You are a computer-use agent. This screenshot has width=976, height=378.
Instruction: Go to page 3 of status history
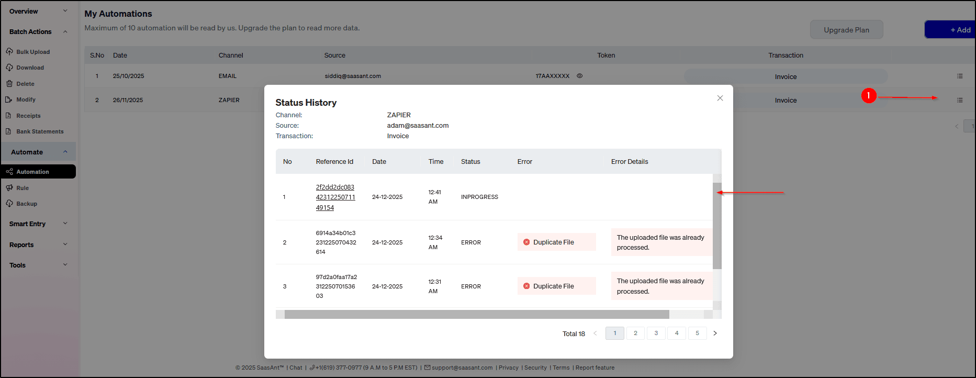[656, 333]
